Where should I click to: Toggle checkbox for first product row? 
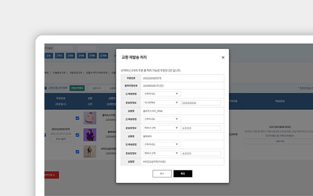77,118
